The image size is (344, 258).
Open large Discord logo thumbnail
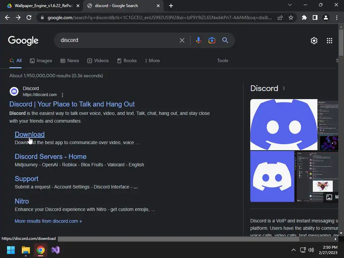point(284,125)
